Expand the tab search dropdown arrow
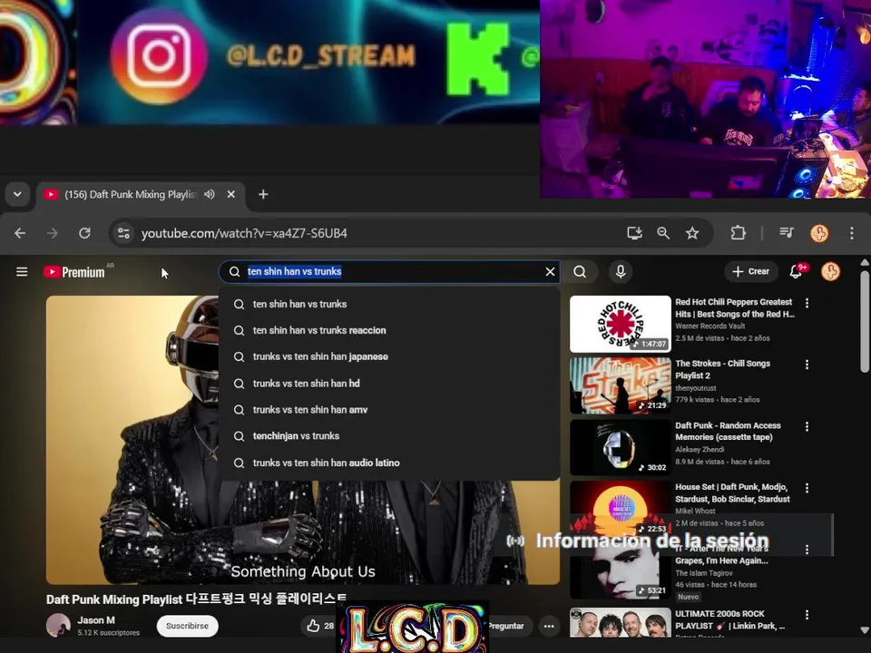 point(17,194)
